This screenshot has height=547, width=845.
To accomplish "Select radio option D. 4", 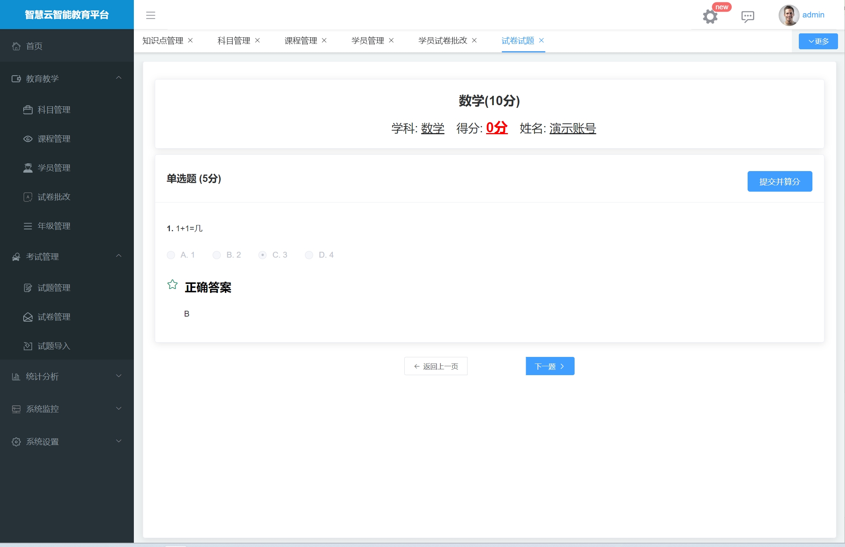I will [x=309, y=255].
